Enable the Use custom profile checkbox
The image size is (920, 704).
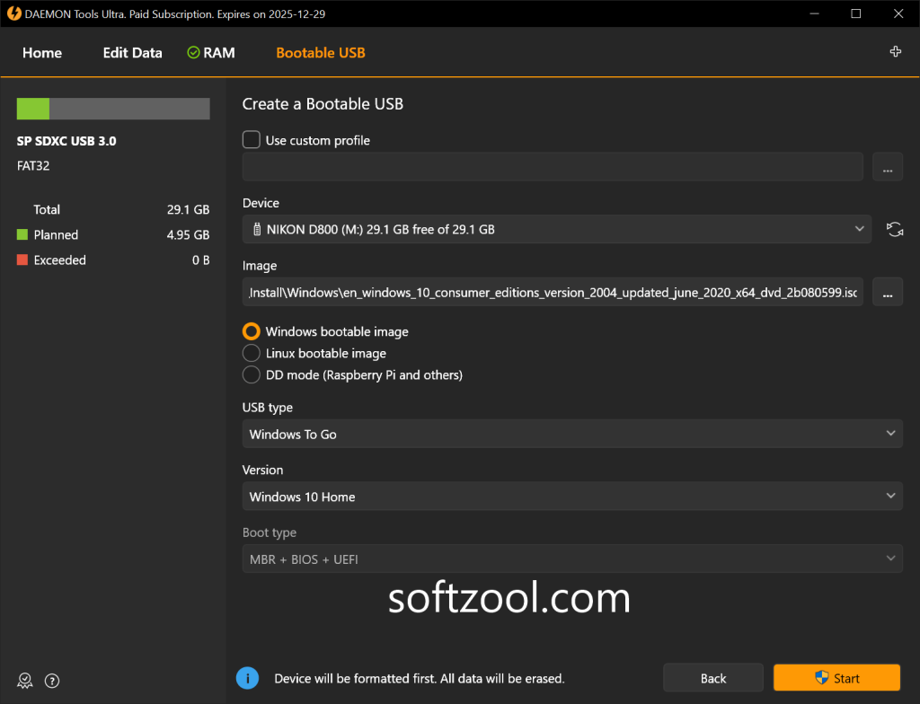coord(251,139)
